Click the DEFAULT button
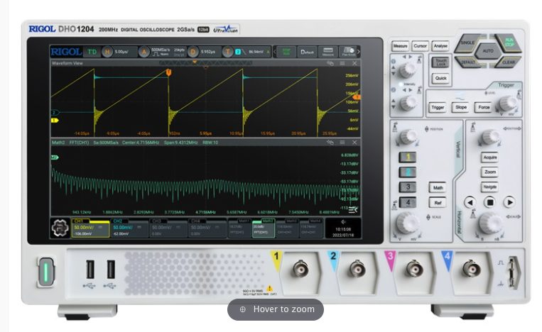Viewport: 542px width, 332px height. click(467, 62)
